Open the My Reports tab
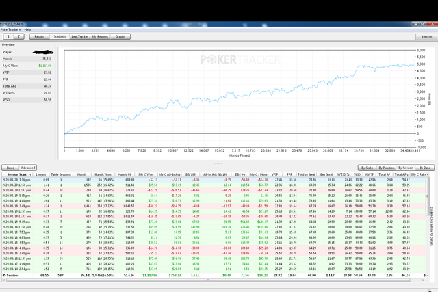This screenshot has width=438, height=292. [x=100, y=36]
